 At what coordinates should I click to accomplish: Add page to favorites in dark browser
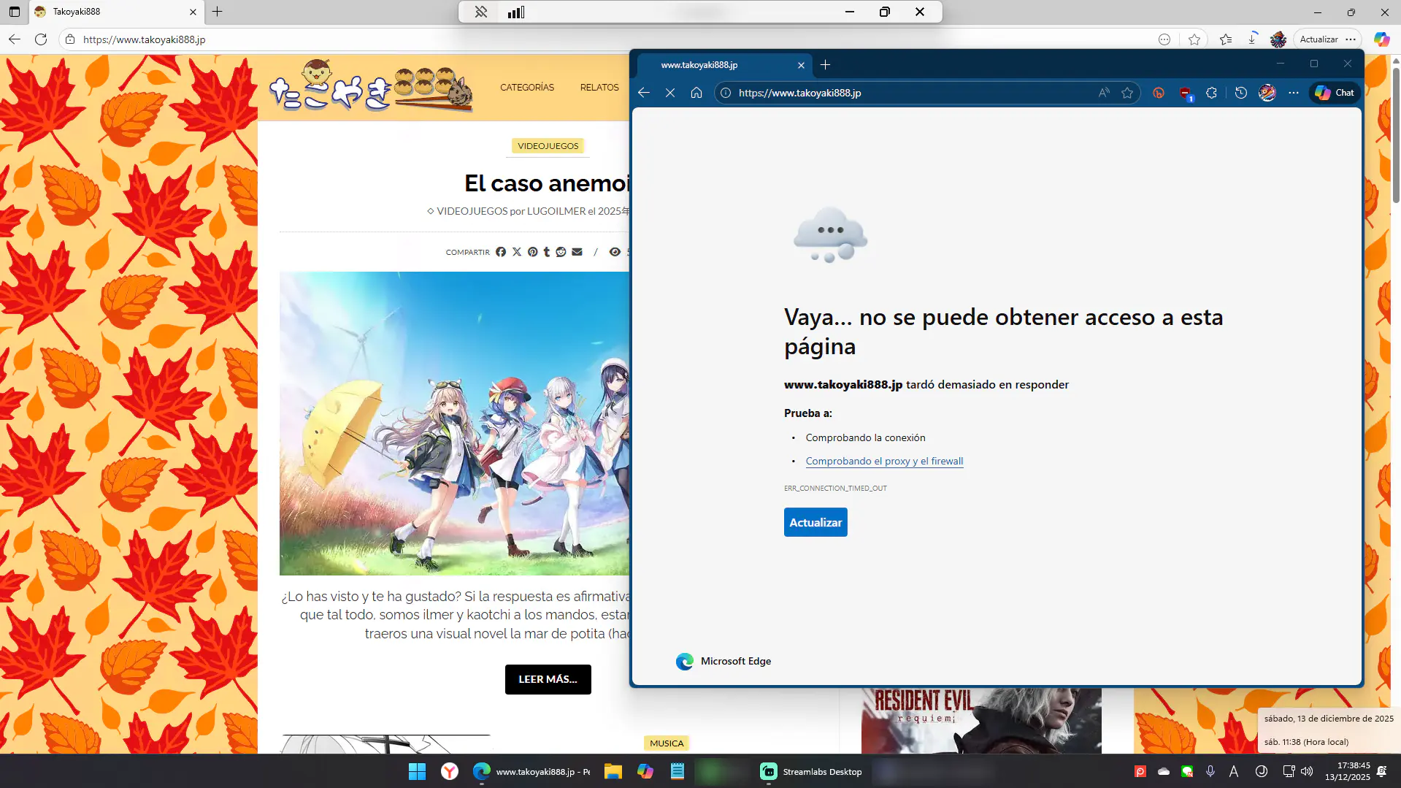(x=1127, y=93)
